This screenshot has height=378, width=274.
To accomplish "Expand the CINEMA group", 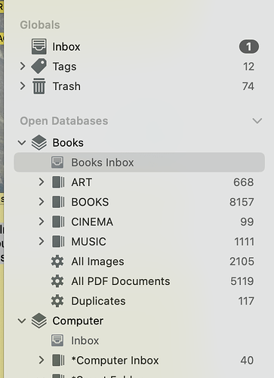I will (42, 222).
